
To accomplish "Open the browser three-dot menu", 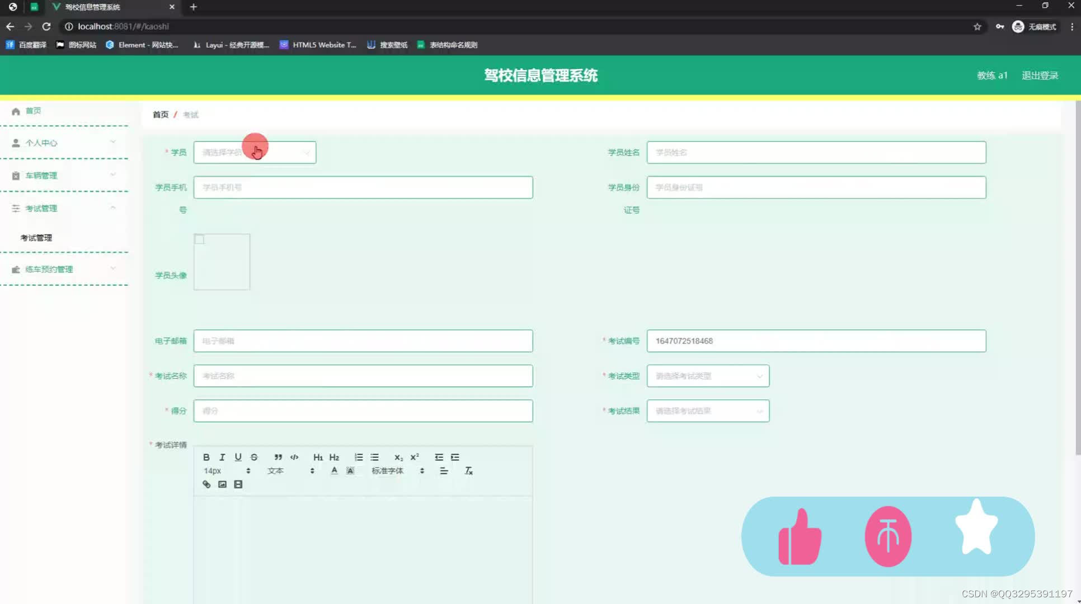I will pyautogui.click(x=1071, y=26).
